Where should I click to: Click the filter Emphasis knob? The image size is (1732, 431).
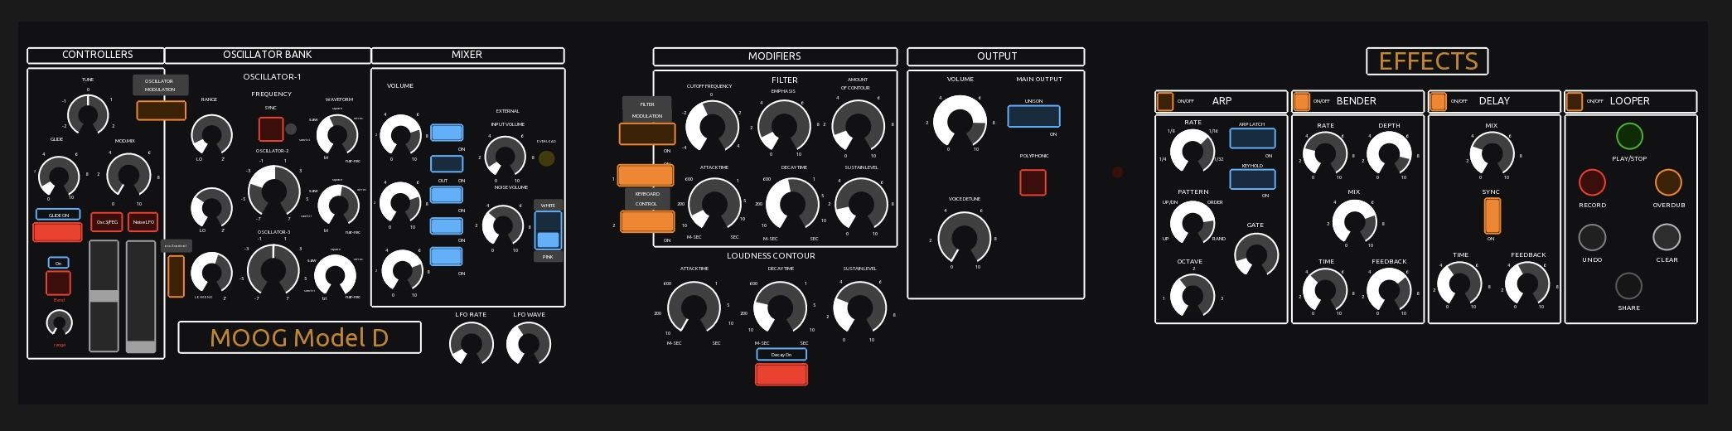pos(784,126)
